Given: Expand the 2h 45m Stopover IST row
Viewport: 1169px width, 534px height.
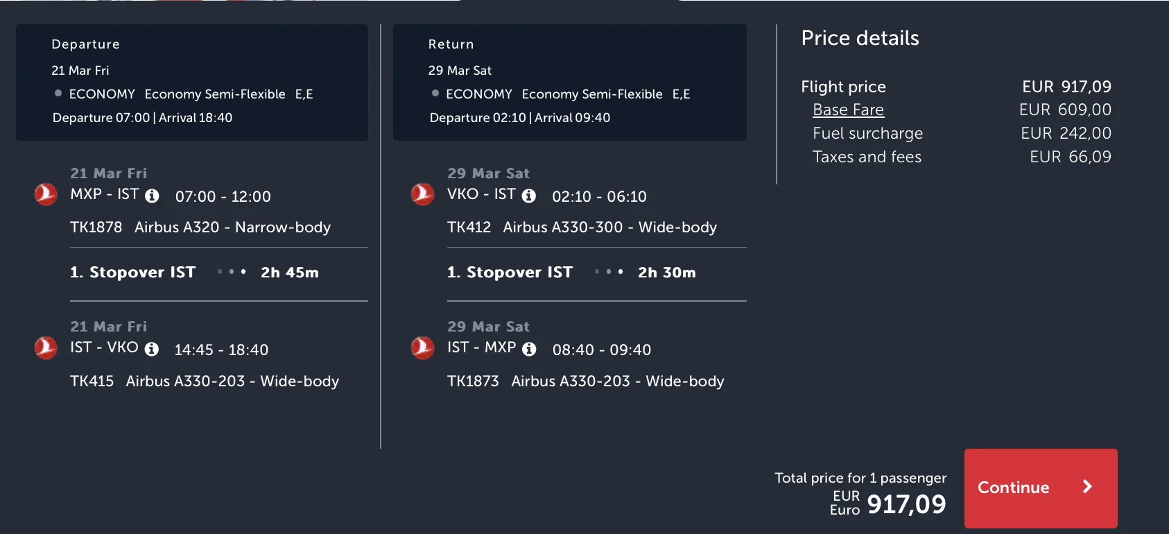Looking at the screenshot, I should [x=194, y=273].
